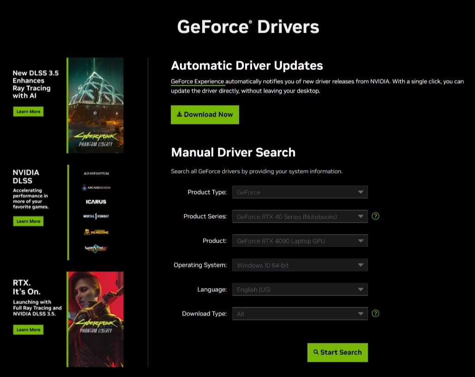Click the bottom game logo in DLSS list
Screen dimensions: 475x377
point(96,248)
